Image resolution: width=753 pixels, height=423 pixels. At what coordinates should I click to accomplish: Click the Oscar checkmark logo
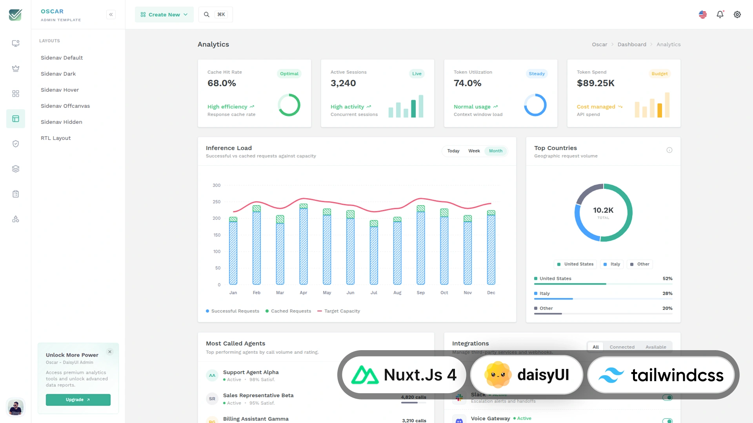(15, 14)
